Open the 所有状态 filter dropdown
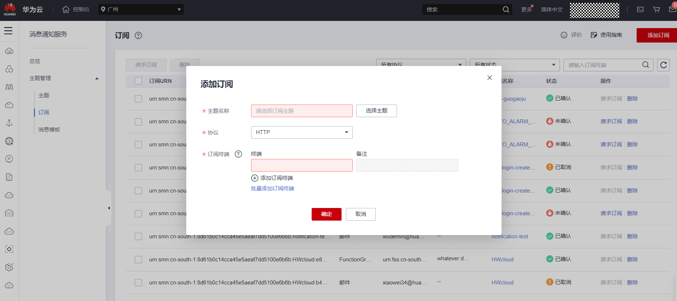This screenshot has width=677, height=301. (x=515, y=65)
